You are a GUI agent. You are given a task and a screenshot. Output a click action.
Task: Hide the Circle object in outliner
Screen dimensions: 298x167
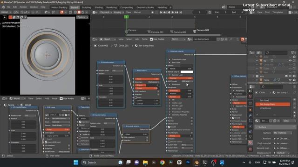point(290,80)
